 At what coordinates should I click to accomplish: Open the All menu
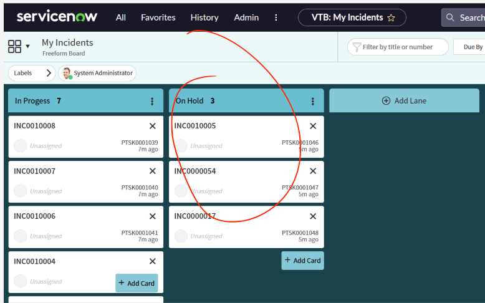(121, 17)
